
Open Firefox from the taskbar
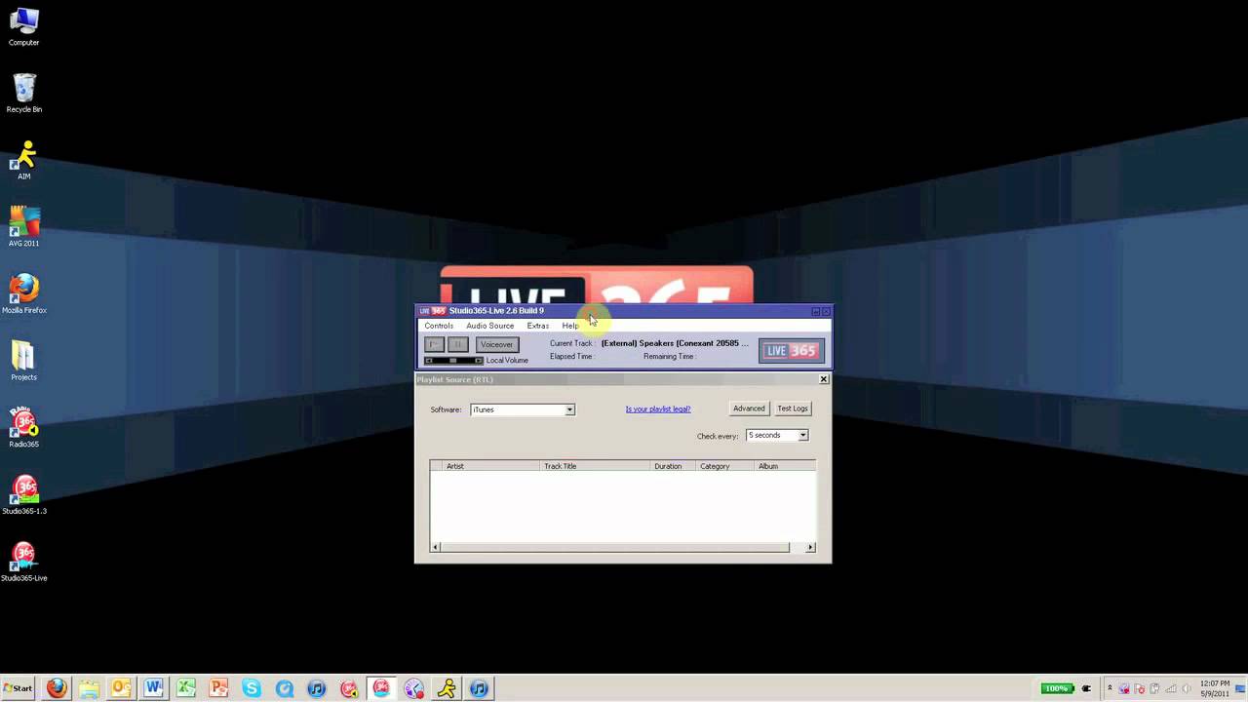click(x=57, y=688)
